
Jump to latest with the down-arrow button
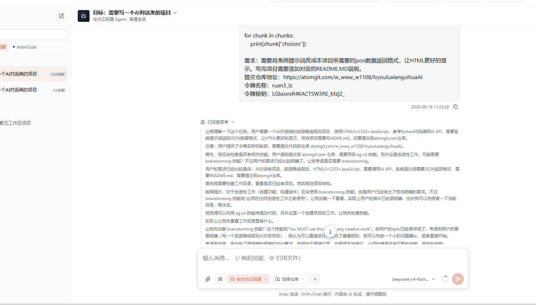tap(330, 231)
